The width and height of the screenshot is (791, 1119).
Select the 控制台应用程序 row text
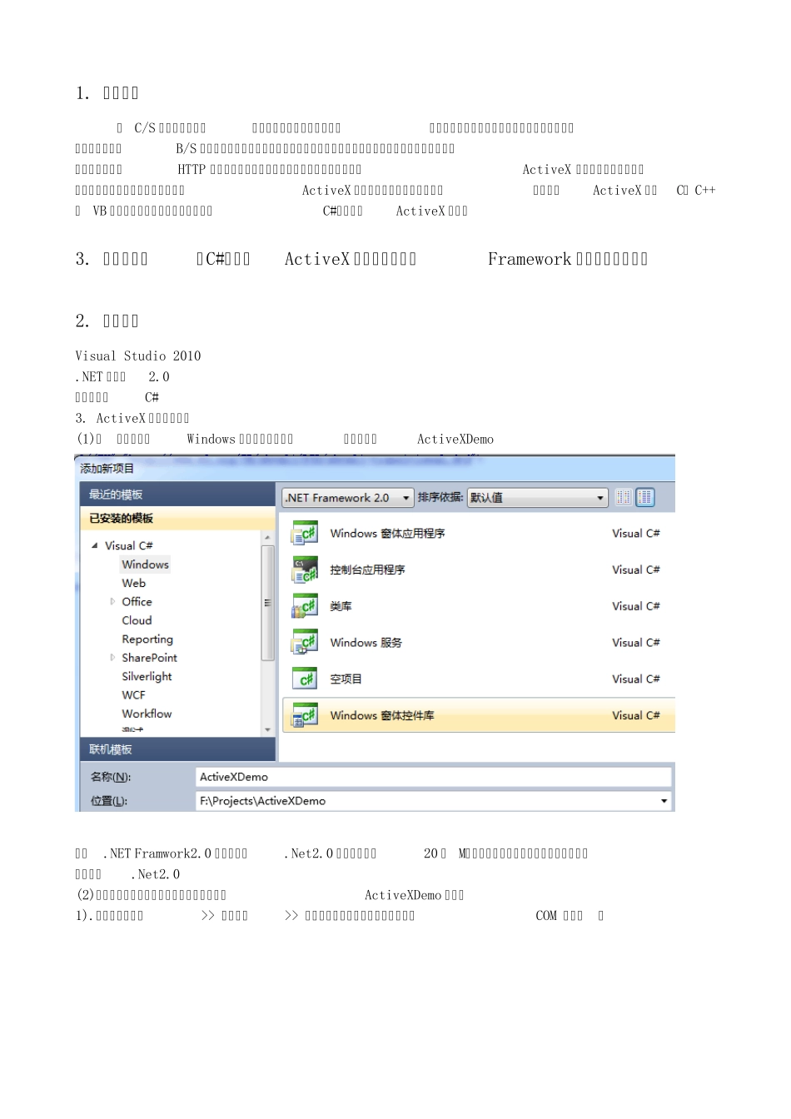[367, 569]
